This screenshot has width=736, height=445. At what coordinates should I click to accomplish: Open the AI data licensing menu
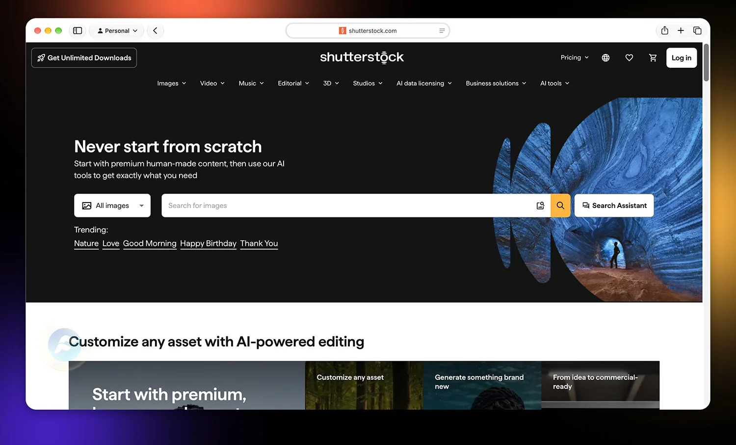click(424, 83)
